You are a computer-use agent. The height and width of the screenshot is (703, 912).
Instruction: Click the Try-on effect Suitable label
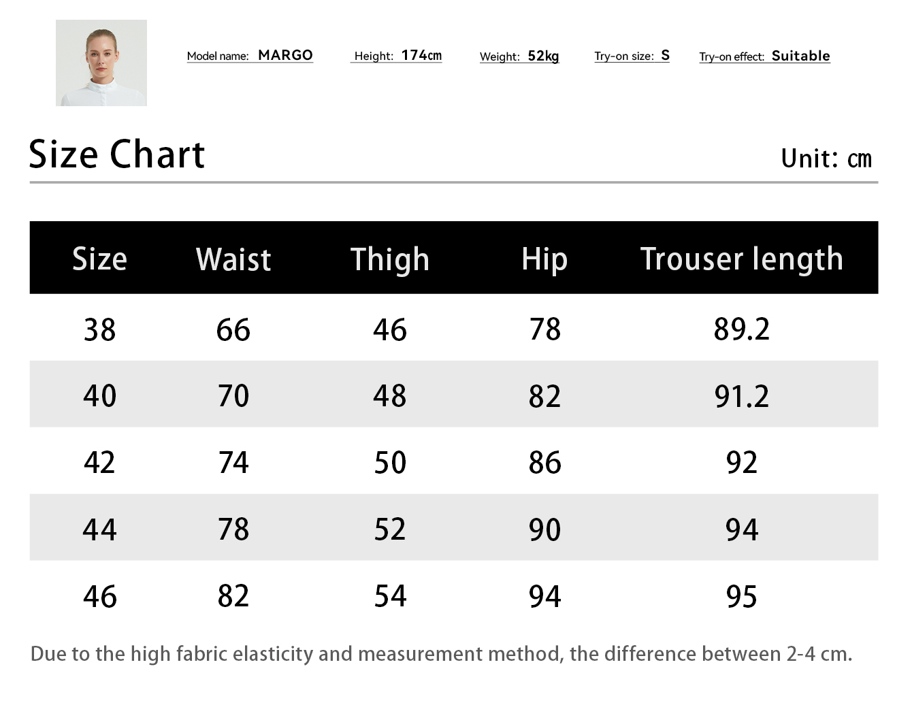[764, 56]
